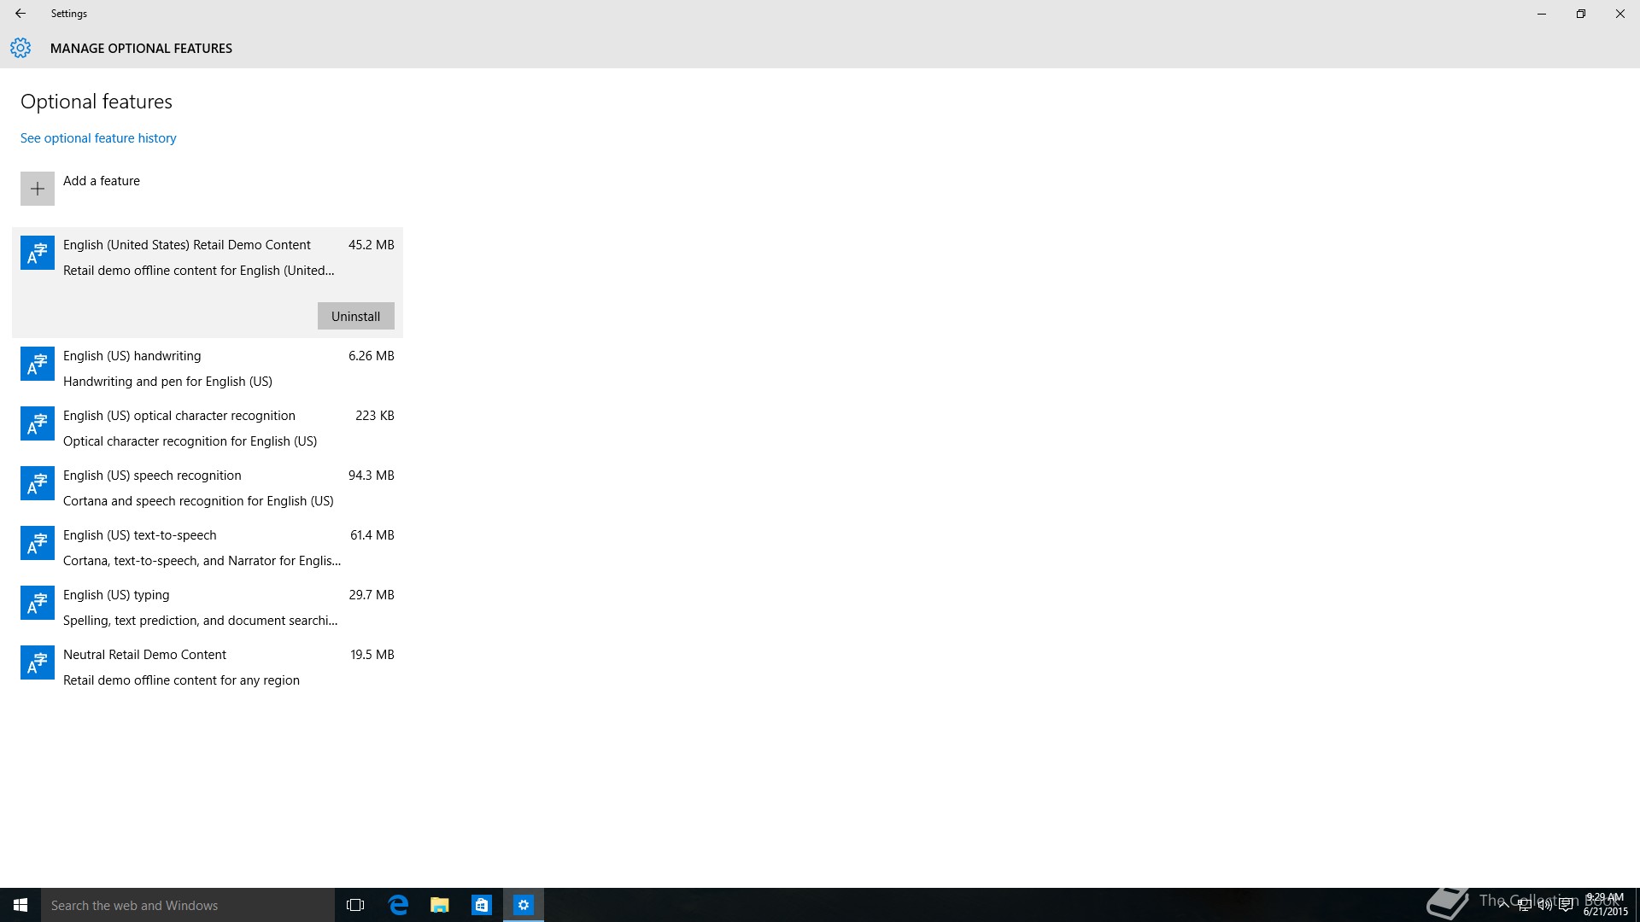Show hidden system tray icons

(1503, 906)
